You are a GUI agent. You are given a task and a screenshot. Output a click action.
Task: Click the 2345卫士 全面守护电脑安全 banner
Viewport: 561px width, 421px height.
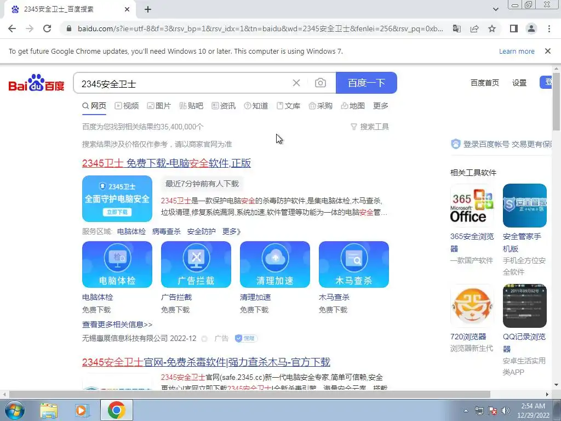pos(117,198)
